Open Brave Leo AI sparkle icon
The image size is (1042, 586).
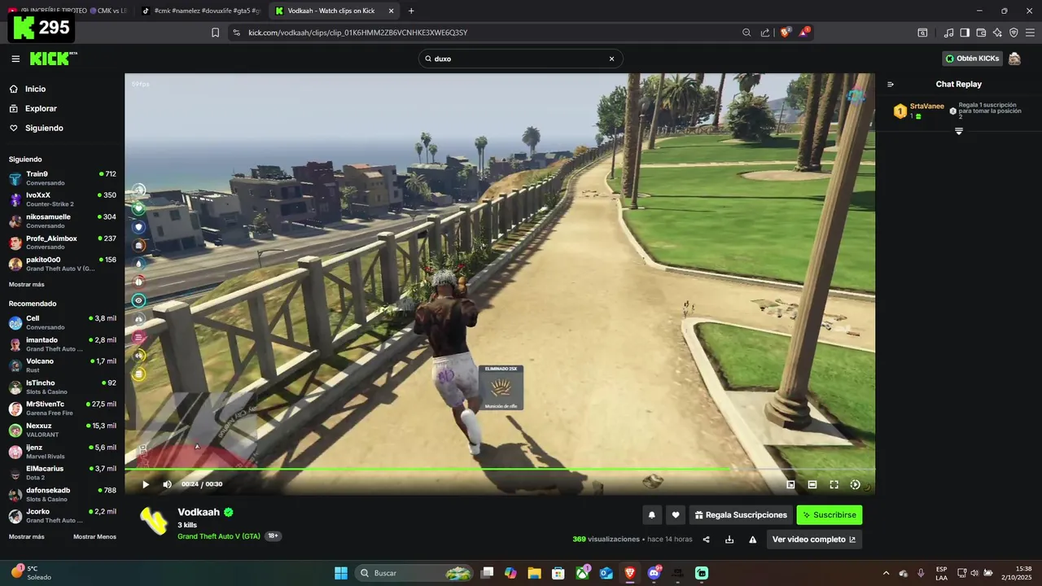pyautogui.click(x=997, y=33)
